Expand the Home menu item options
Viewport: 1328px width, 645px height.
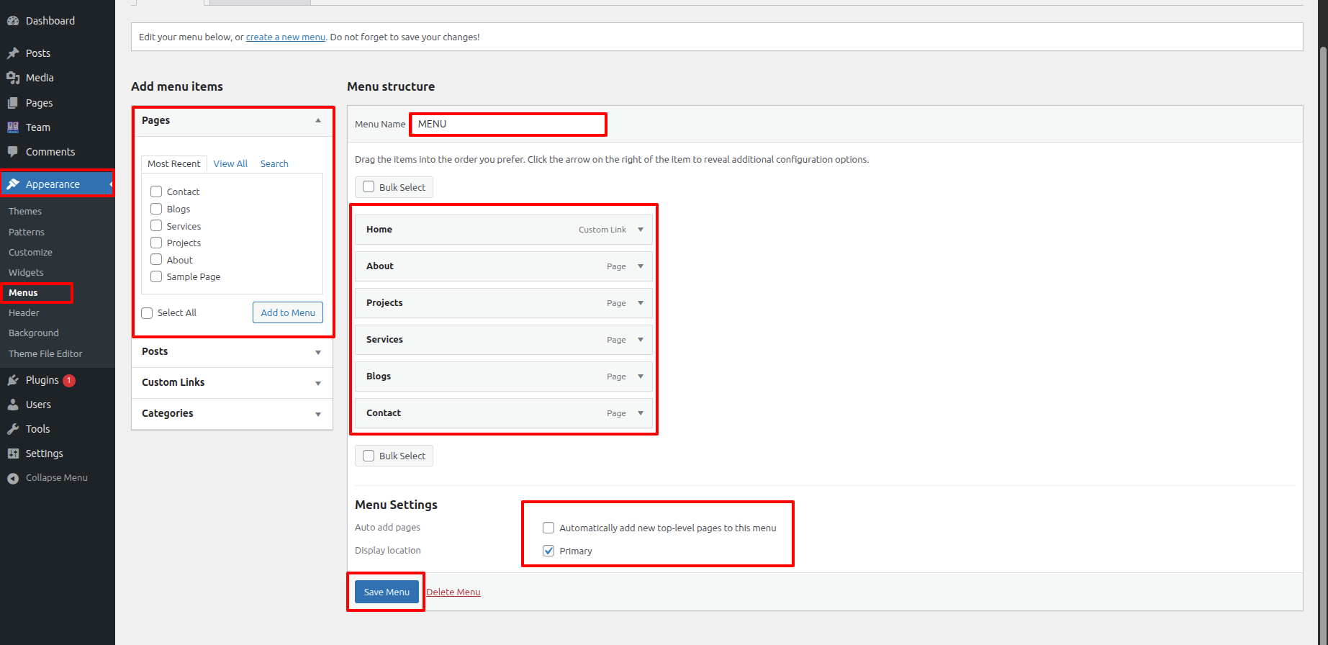coord(641,230)
